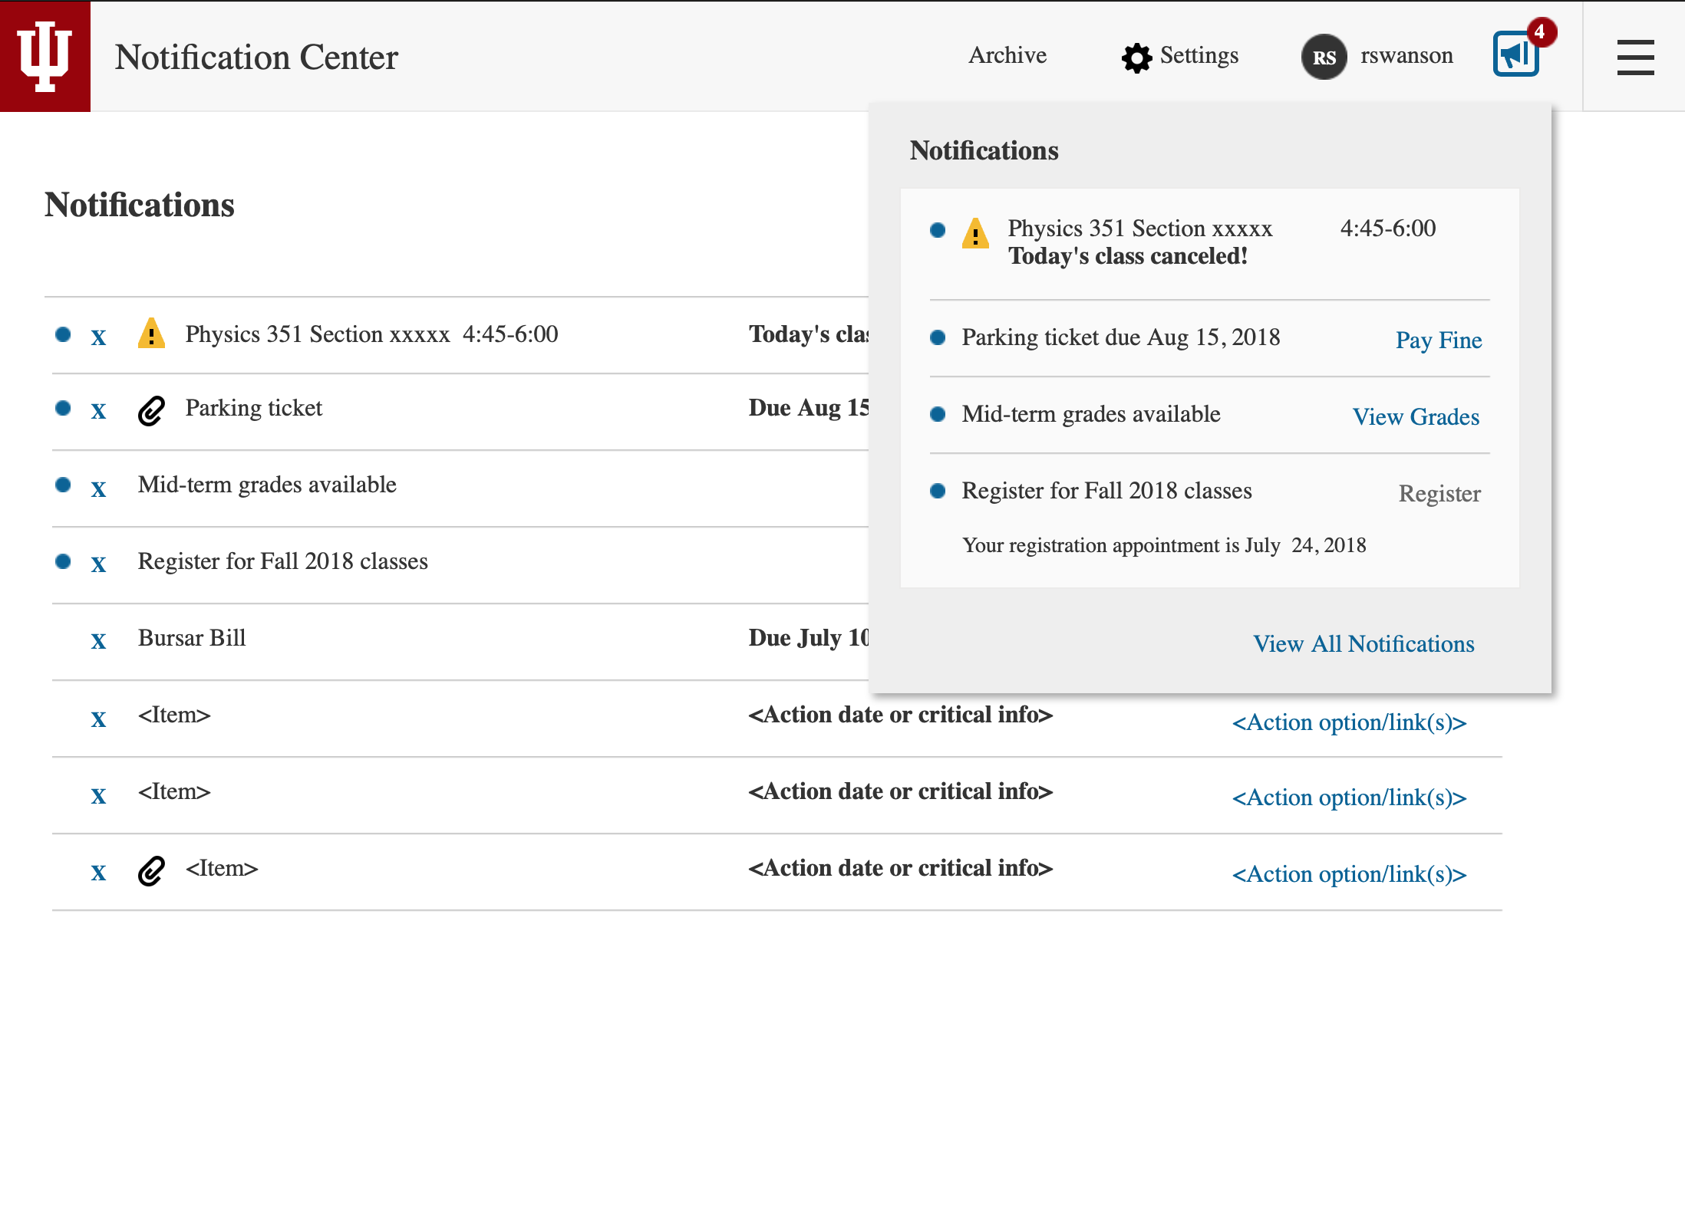Click View All Notifications link

click(1363, 643)
